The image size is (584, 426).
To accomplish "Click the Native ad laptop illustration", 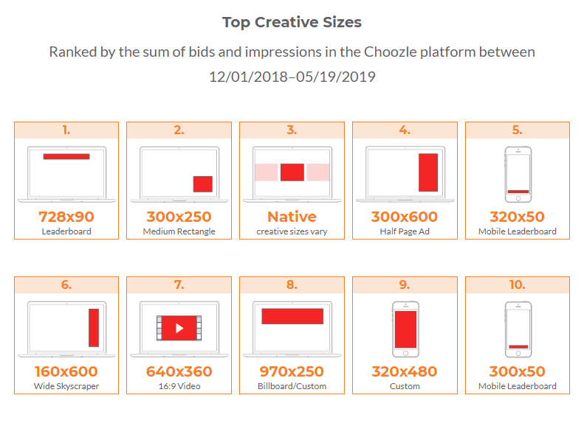I will [x=292, y=175].
